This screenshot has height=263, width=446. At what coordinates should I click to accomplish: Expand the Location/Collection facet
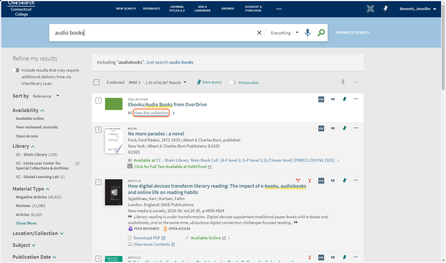pos(38,233)
